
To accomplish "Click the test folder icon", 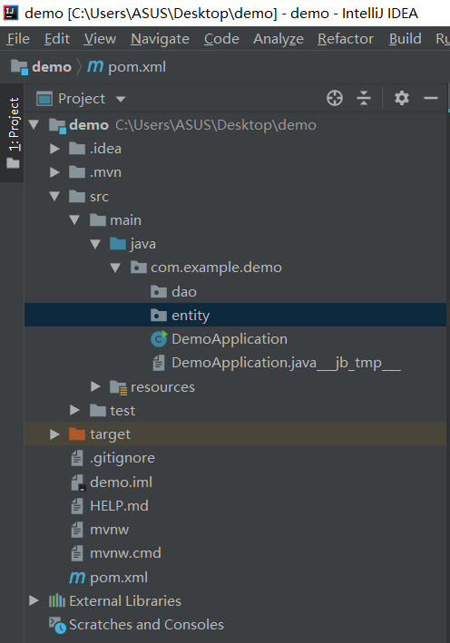I will point(98,411).
